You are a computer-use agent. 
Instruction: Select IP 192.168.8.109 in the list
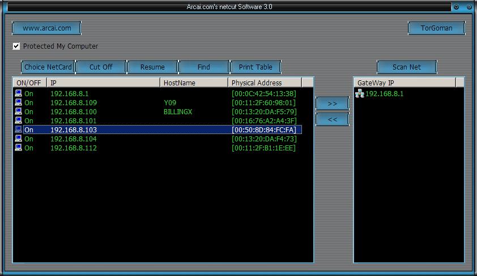pyautogui.click(x=74, y=102)
